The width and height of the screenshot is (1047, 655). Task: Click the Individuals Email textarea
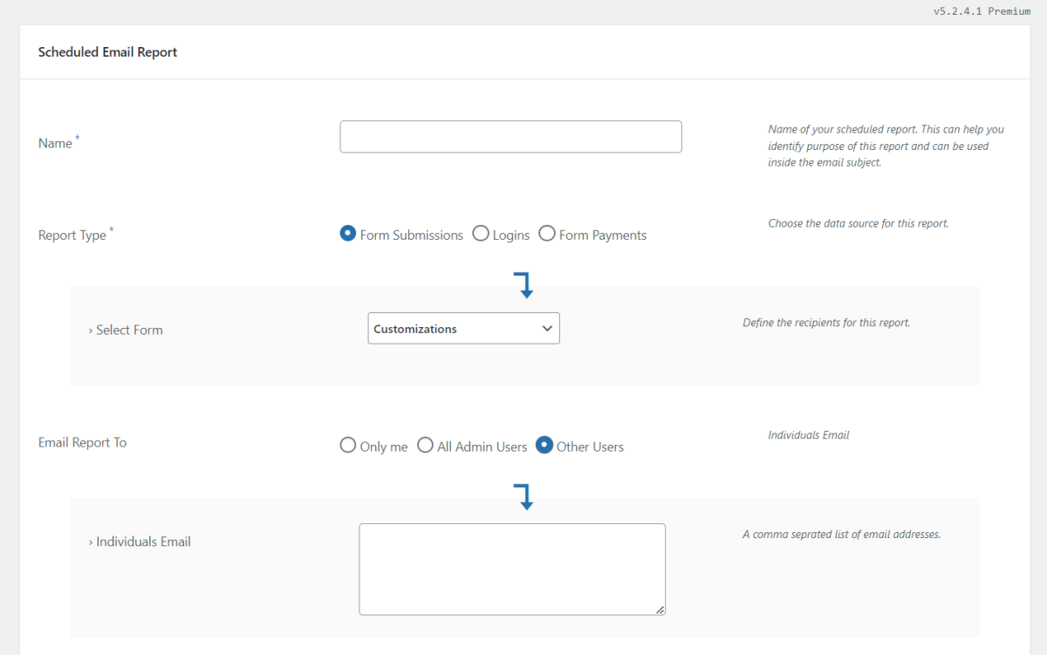pos(511,569)
